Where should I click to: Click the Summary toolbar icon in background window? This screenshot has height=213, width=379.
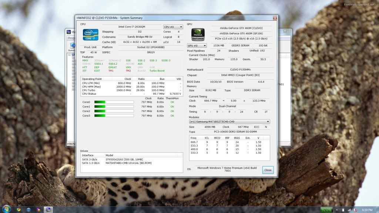[x=72, y=47]
